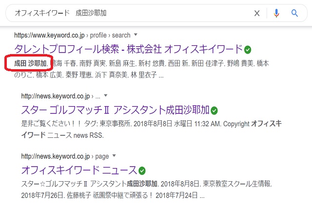Open the dropdown arrow beside news.keyword.co.jp › ... URL
Viewport: 312px width, 208px height.
click(x=106, y=95)
